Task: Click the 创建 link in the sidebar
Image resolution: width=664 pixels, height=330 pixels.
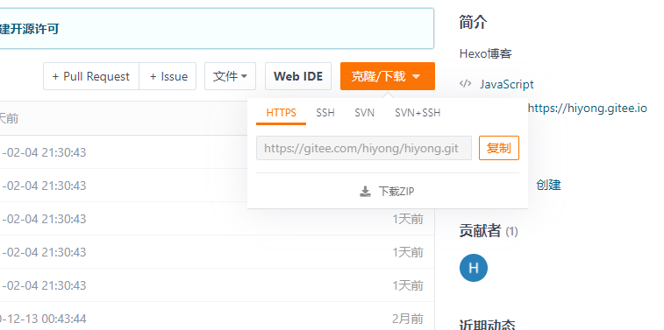Action: (548, 185)
